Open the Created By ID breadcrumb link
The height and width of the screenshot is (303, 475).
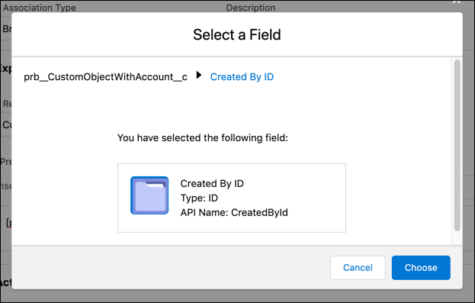(242, 77)
